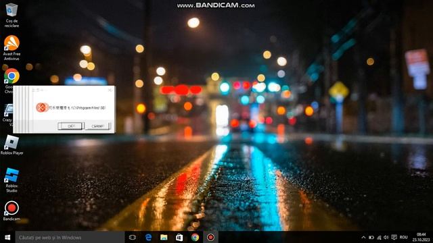Open File Explorer from the taskbar

[x=164, y=237]
